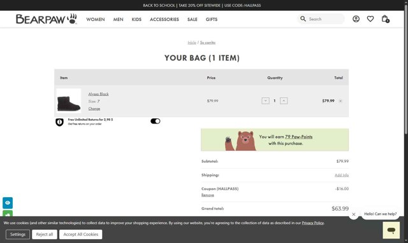Open the Accessories menu
408x243 pixels.
tap(164, 20)
